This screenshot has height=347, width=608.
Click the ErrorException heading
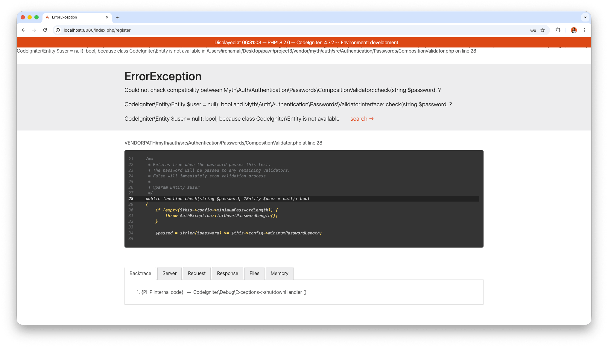[x=163, y=76]
